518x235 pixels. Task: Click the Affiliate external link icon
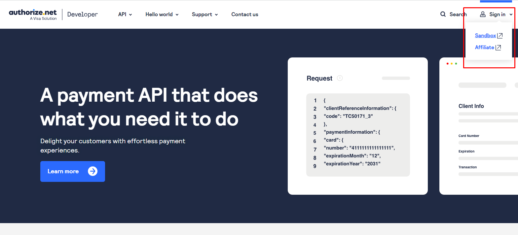click(498, 48)
